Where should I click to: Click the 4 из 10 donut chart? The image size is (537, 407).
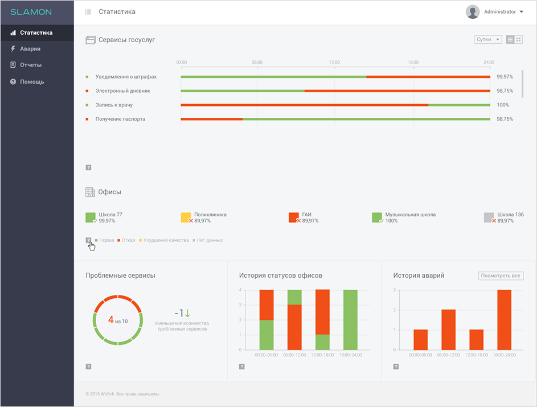coord(118,320)
